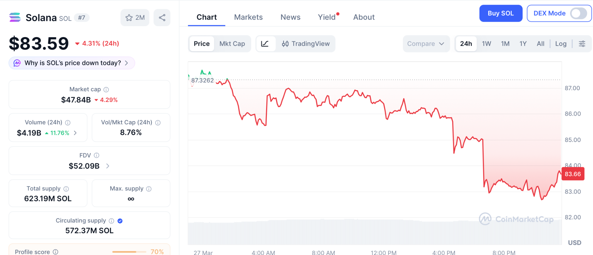Open the Compare dropdown
Viewport: 593px width, 255px height.
[x=426, y=44]
